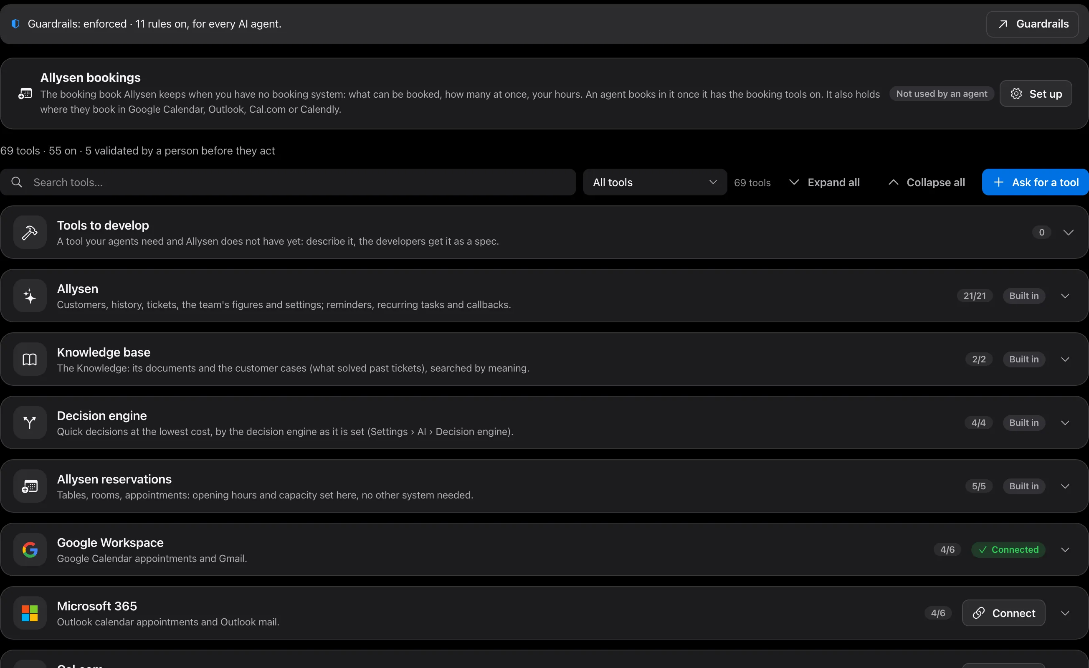Expand the Knowledge base group chevron
Viewport: 1089px width, 668px height.
[x=1065, y=359]
